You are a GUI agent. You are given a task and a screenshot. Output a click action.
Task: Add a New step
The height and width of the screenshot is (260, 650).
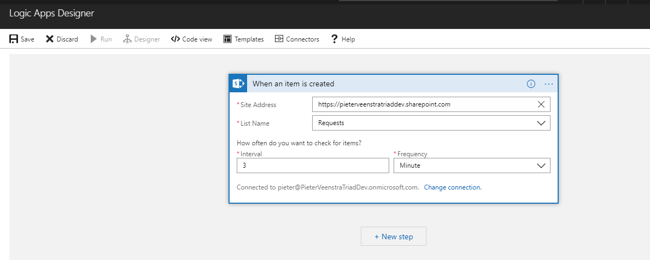(394, 237)
